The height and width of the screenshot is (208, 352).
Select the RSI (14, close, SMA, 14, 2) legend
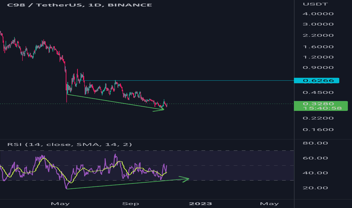click(69, 144)
